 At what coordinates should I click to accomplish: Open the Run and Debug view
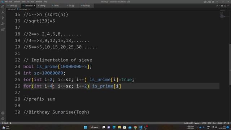click(3, 24)
